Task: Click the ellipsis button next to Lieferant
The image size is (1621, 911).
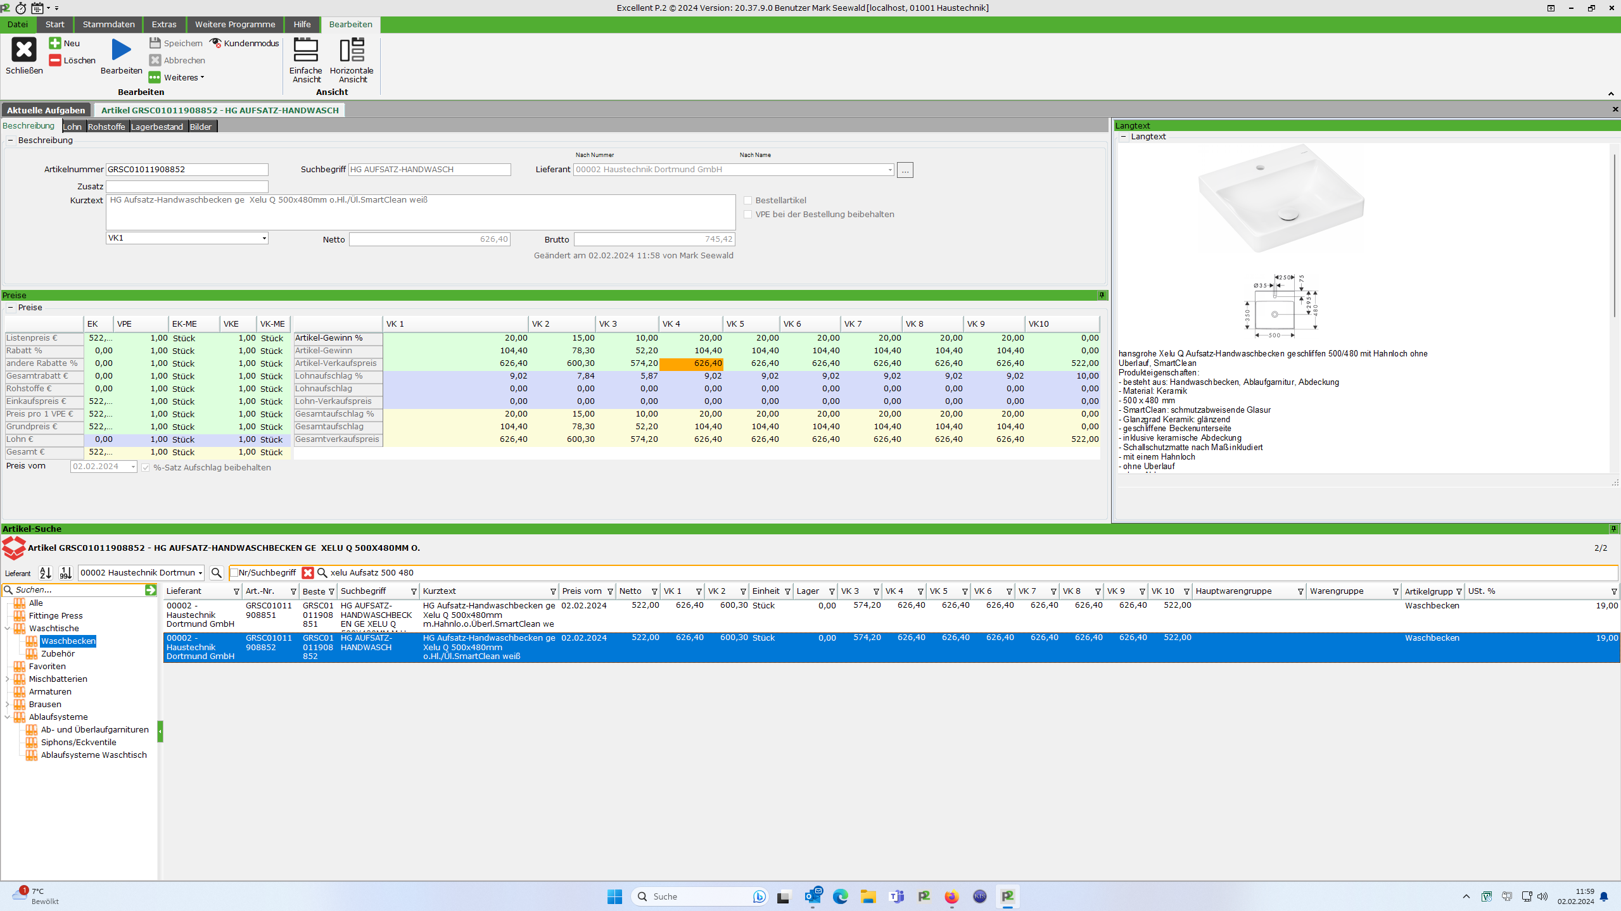Action: point(905,170)
